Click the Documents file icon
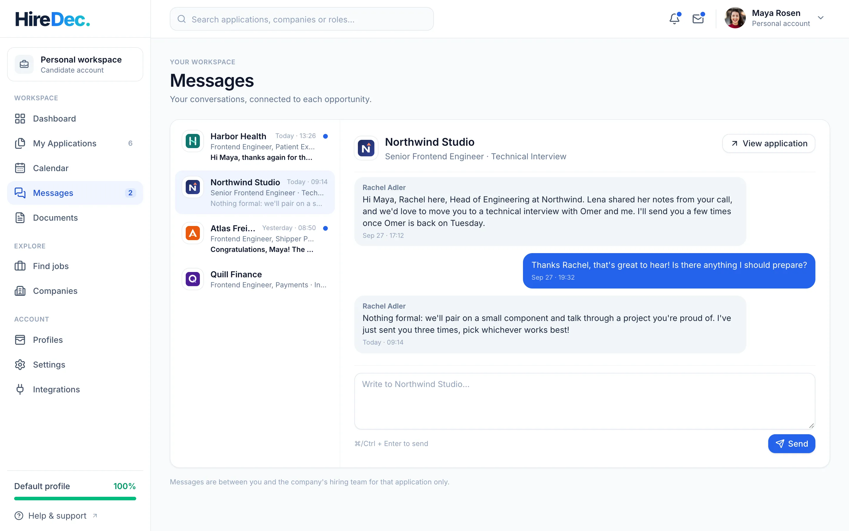The width and height of the screenshot is (849, 531). [x=20, y=218]
